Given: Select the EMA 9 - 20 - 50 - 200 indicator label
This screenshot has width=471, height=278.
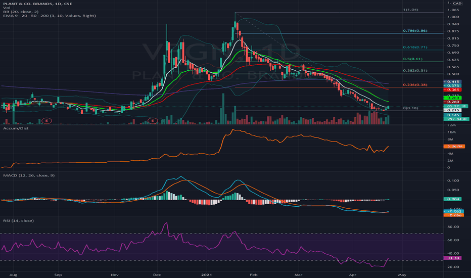Looking at the screenshot, I should (50, 16).
